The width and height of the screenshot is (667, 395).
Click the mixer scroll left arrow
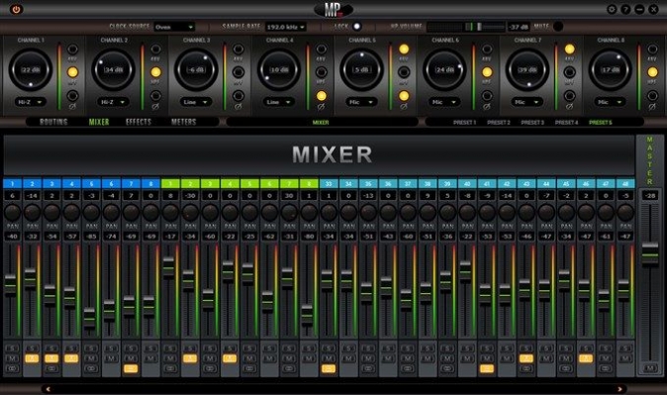[48, 389]
